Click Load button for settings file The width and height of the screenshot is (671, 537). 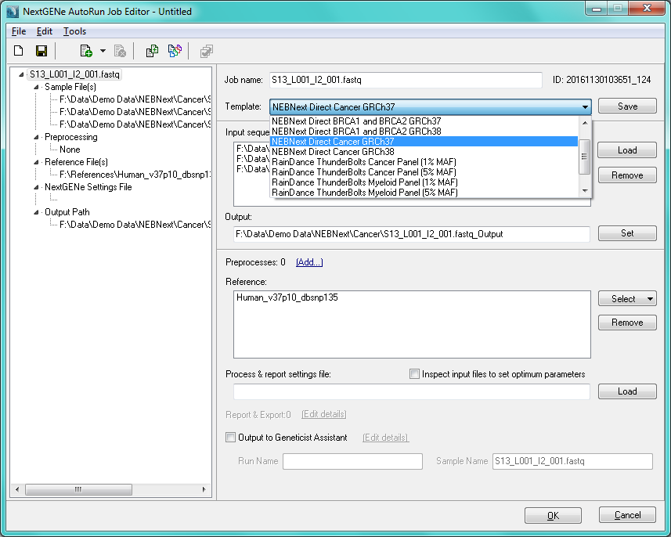(627, 391)
